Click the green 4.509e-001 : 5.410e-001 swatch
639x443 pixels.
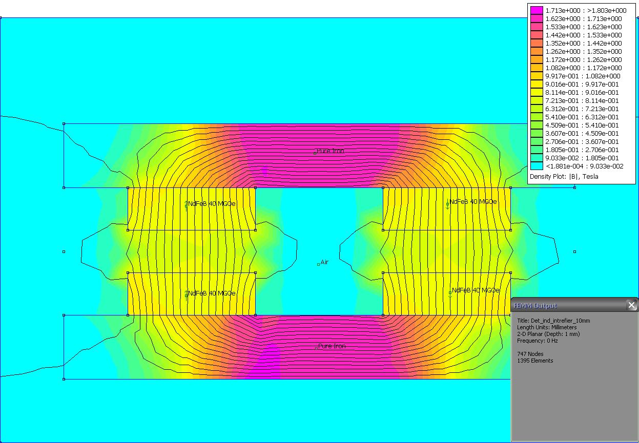click(537, 125)
